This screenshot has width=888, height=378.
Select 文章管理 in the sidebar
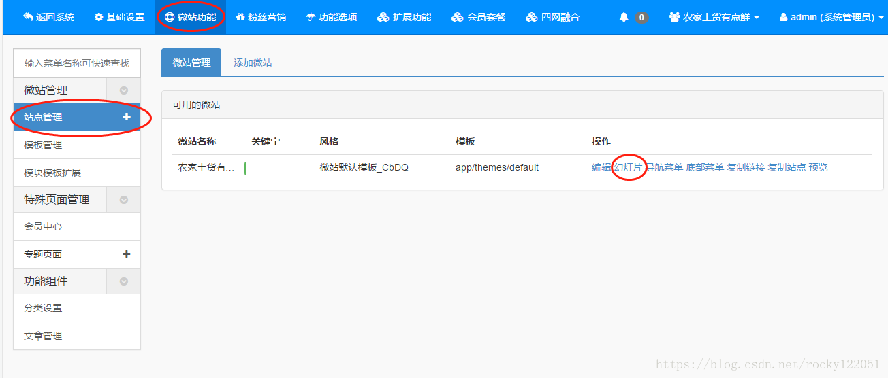click(x=77, y=336)
